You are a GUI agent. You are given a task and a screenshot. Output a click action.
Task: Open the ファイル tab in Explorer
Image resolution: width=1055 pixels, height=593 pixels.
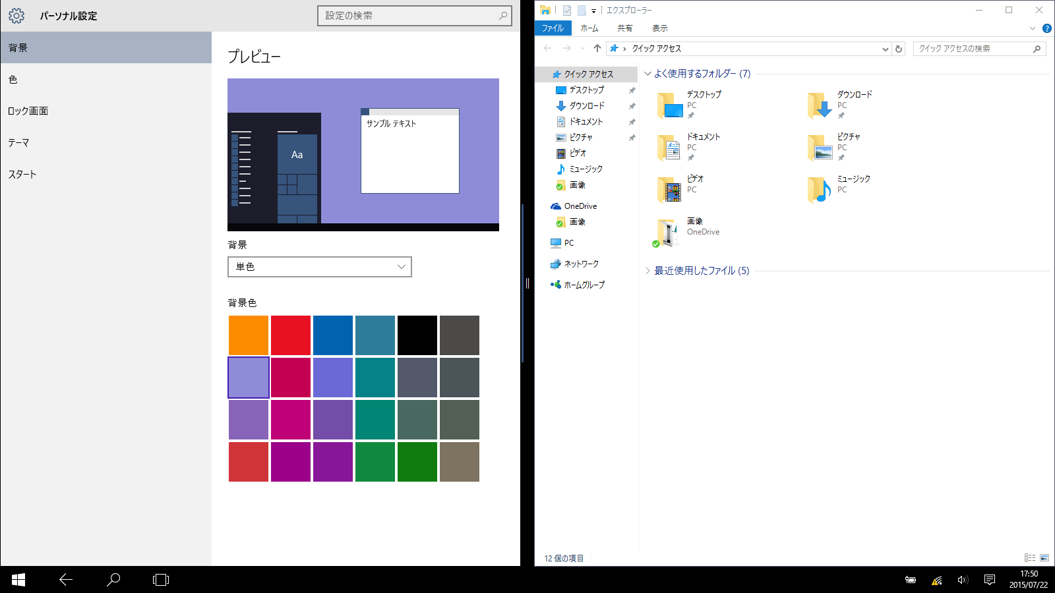tap(553, 28)
